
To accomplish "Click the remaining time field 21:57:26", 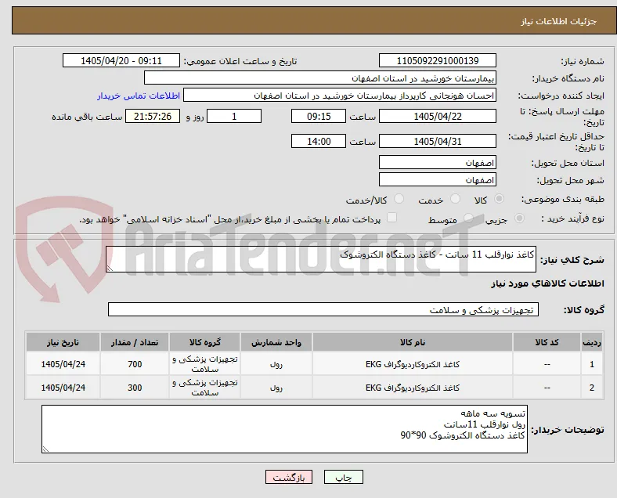I will (153, 116).
